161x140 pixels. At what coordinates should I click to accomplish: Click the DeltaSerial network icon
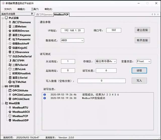10,56
